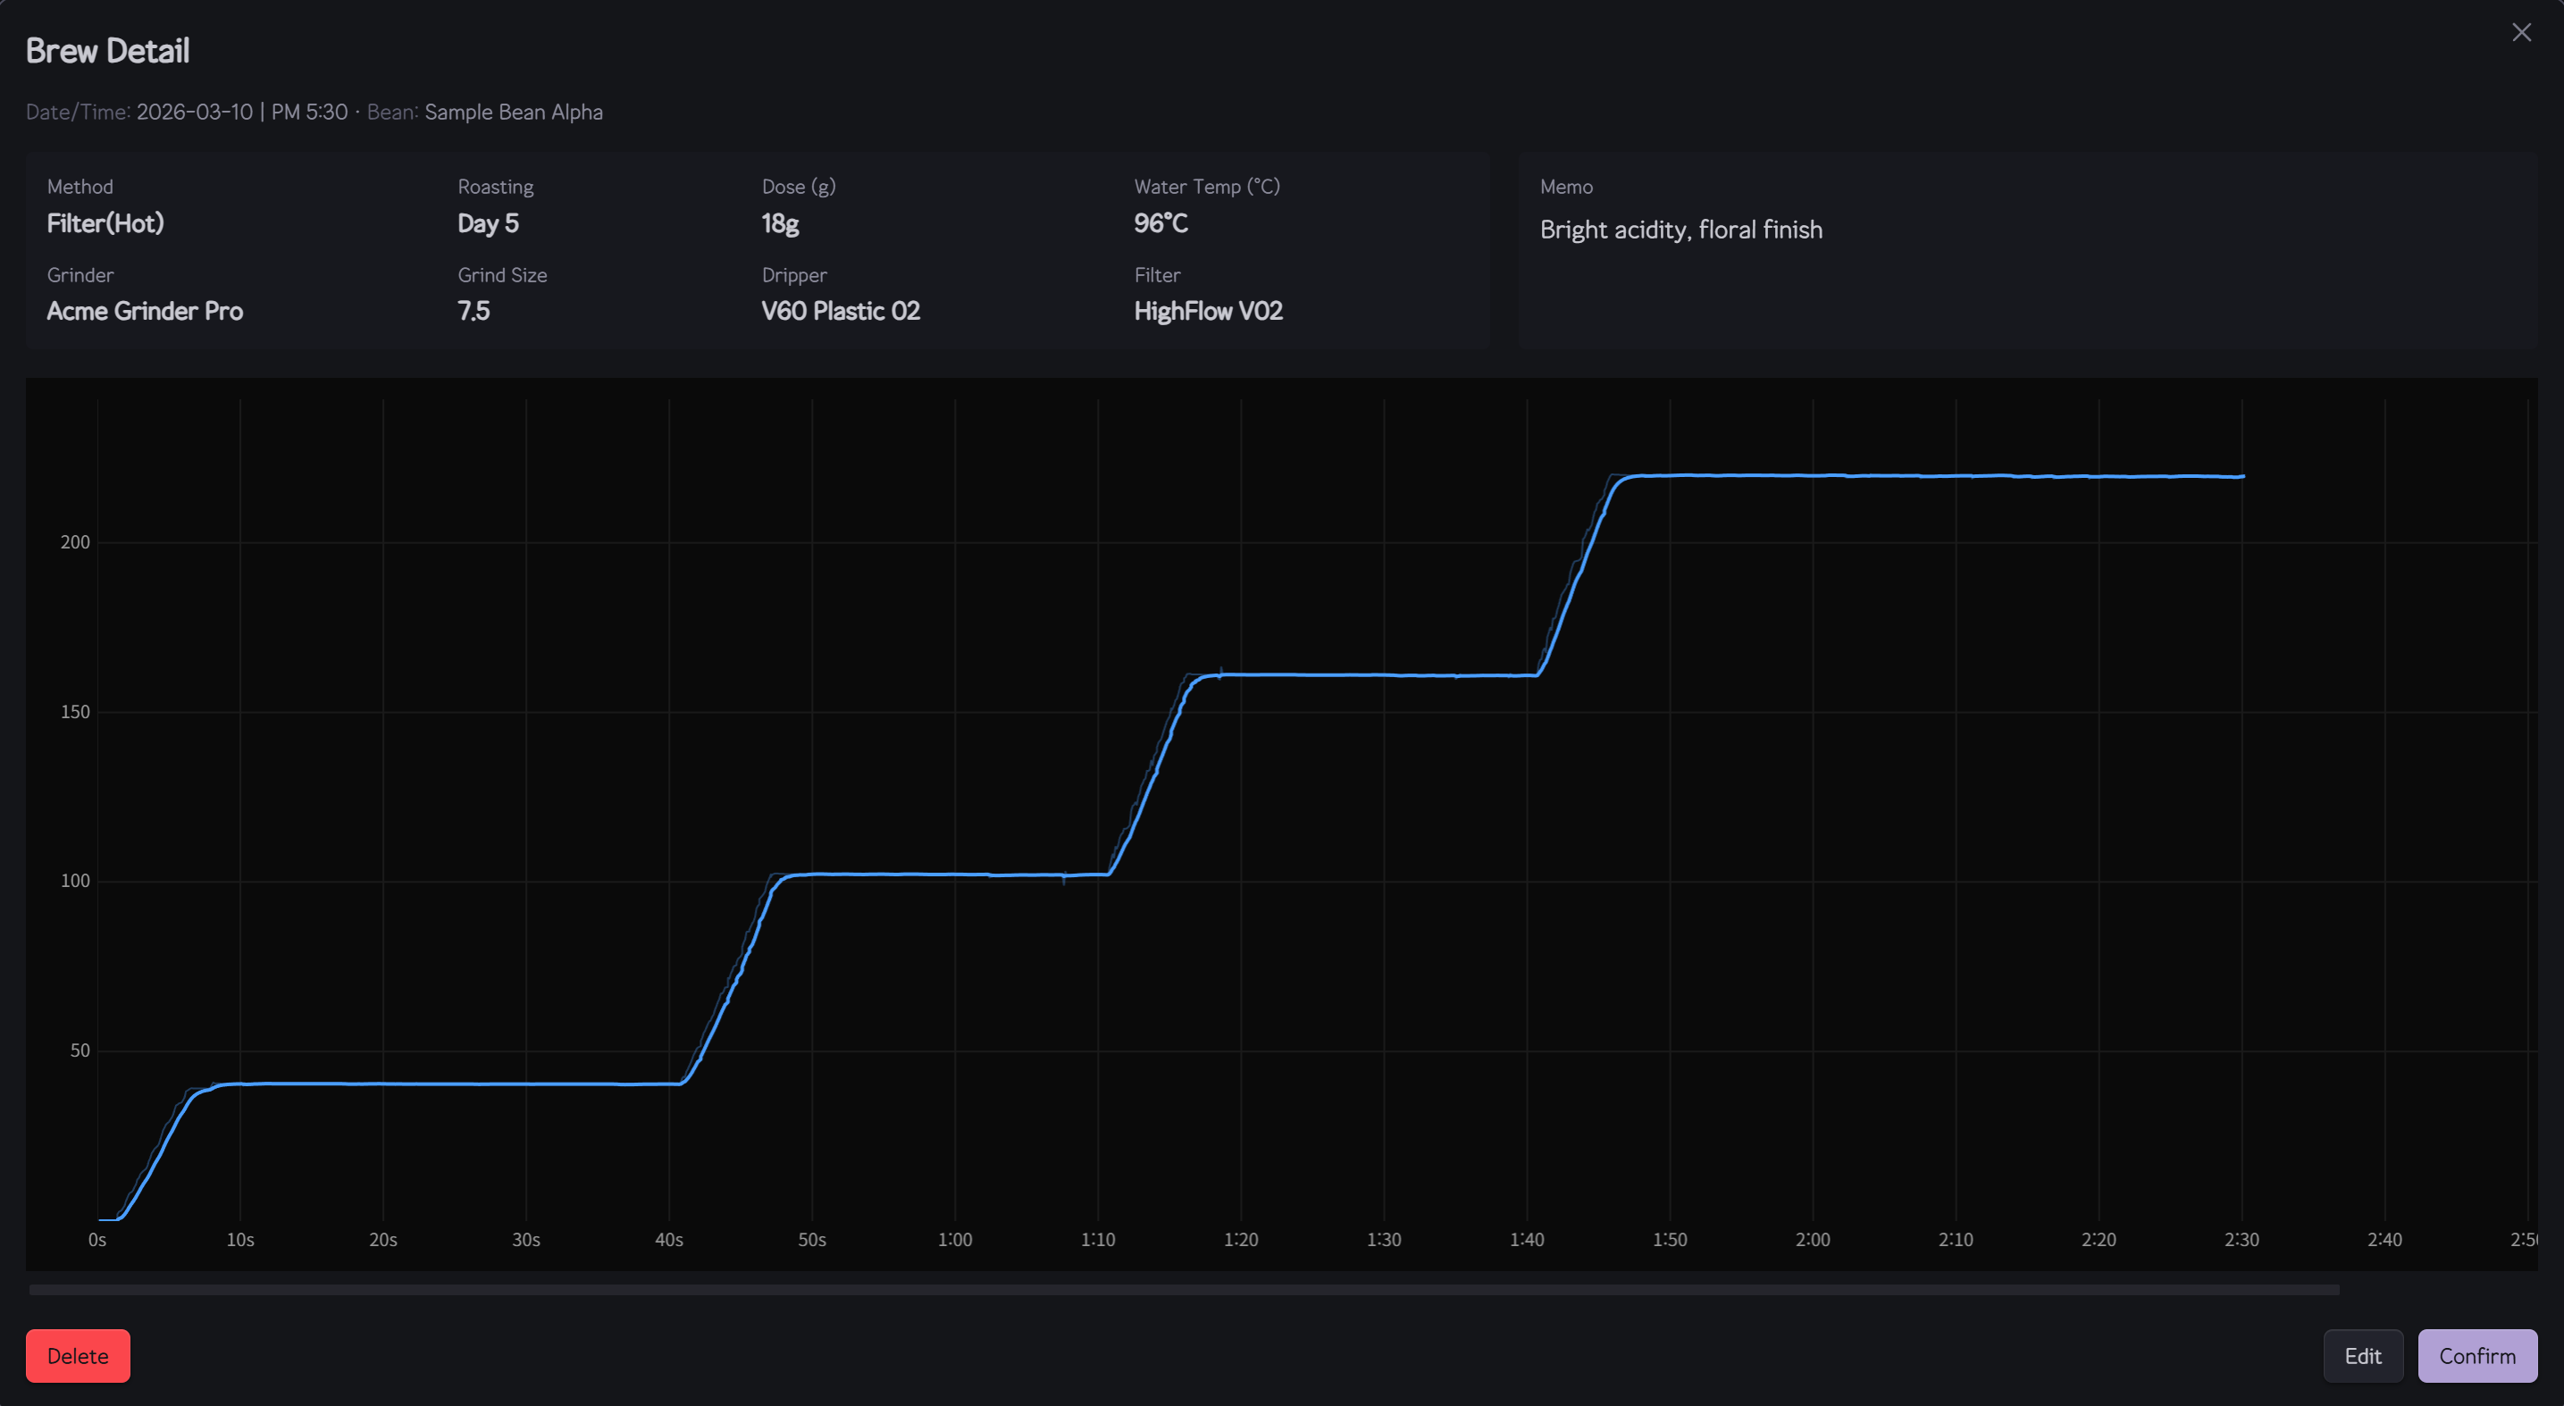Image resolution: width=2564 pixels, height=1406 pixels.
Task: Click the 1:00 mark on time axis
Action: [954, 1240]
